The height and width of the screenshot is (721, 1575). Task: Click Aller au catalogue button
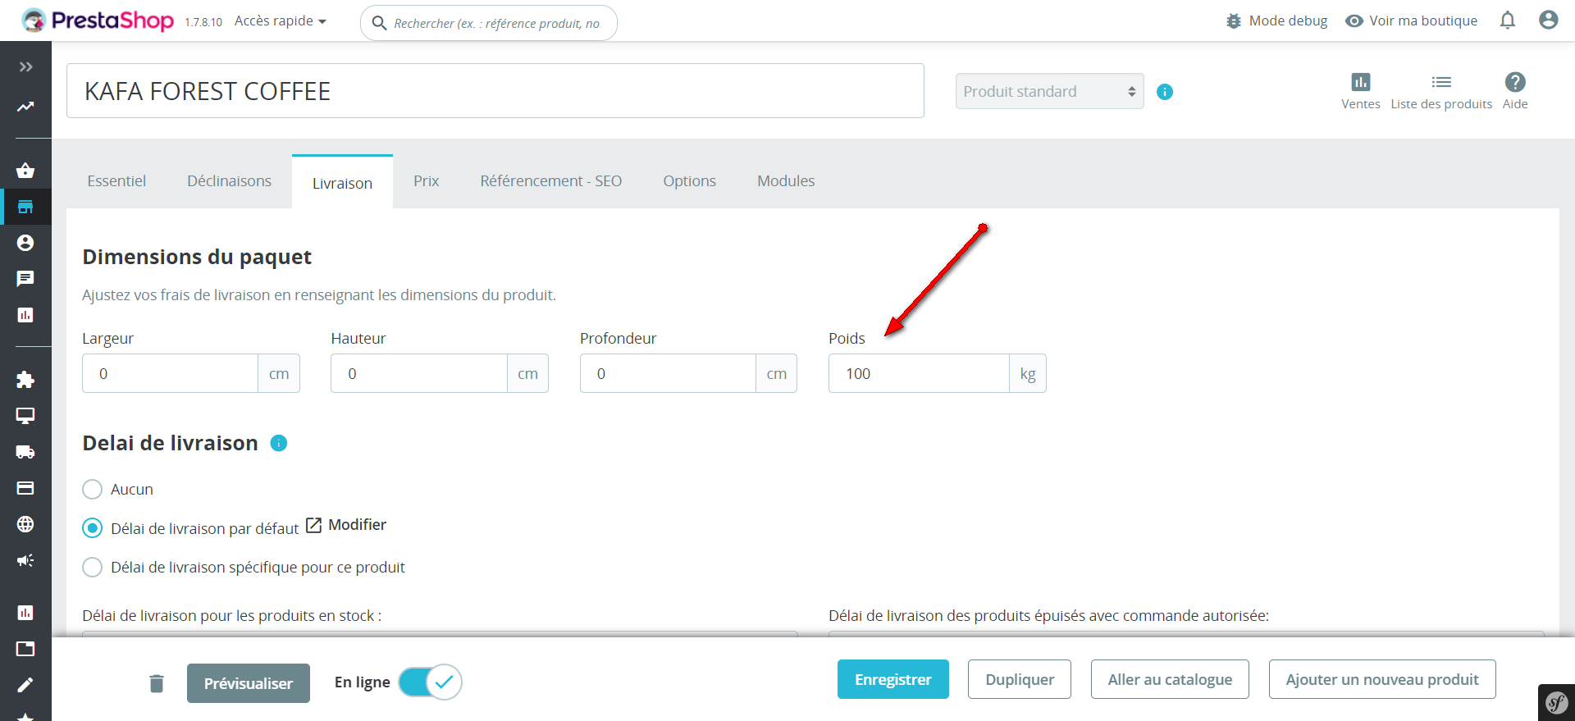point(1170,679)
